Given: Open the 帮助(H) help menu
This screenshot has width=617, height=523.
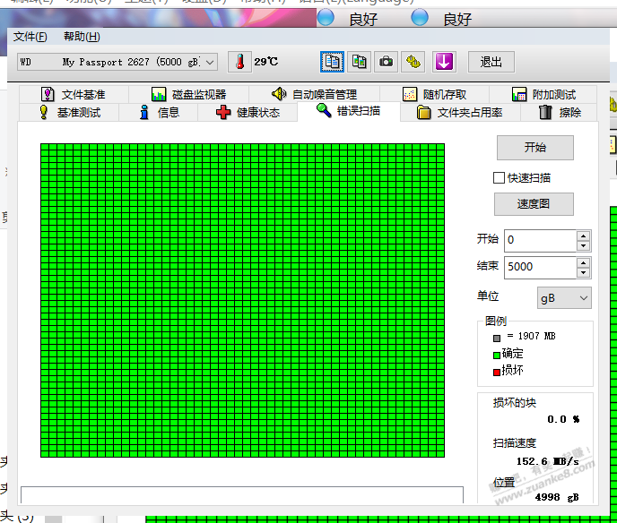Looking at the screenshot, I should [82, 37].
